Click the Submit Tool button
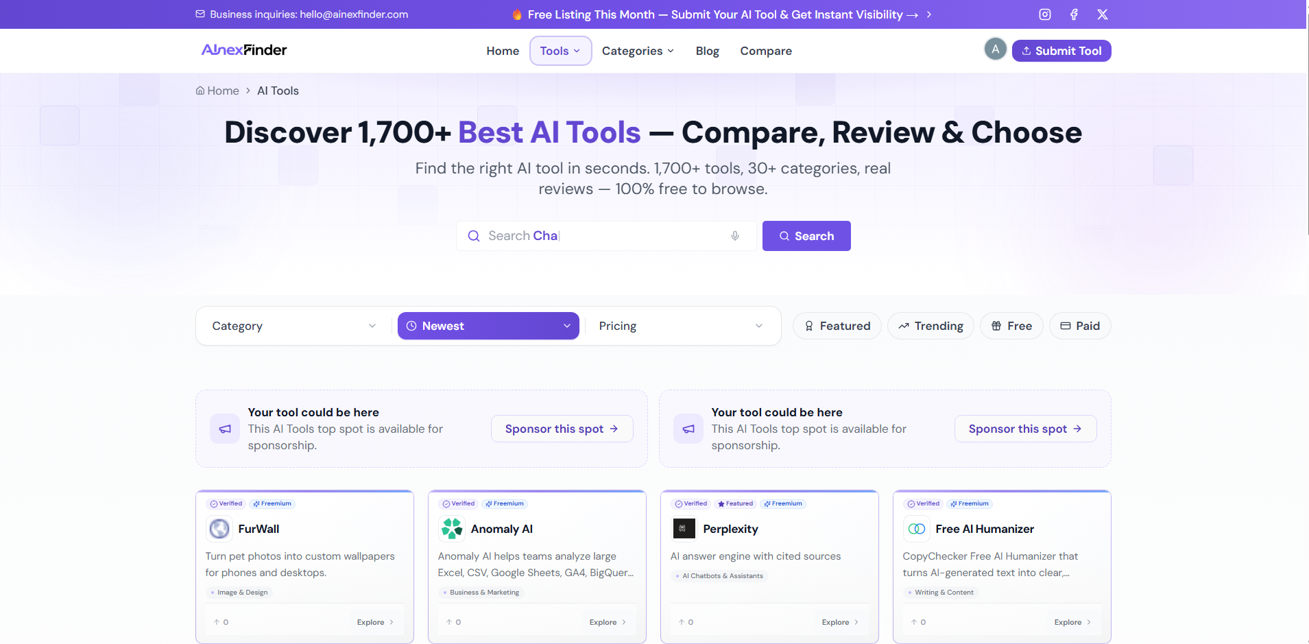 point(1061,51)
